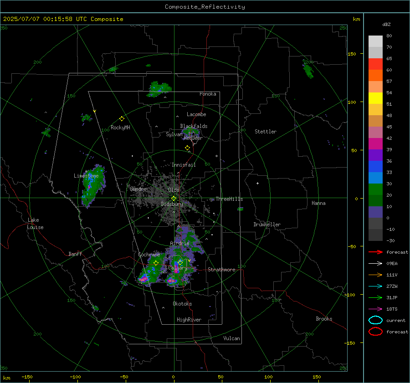The image size is (410, 383).
Task: Click the Drumheller city label
Action: click(x=267, y=225)
